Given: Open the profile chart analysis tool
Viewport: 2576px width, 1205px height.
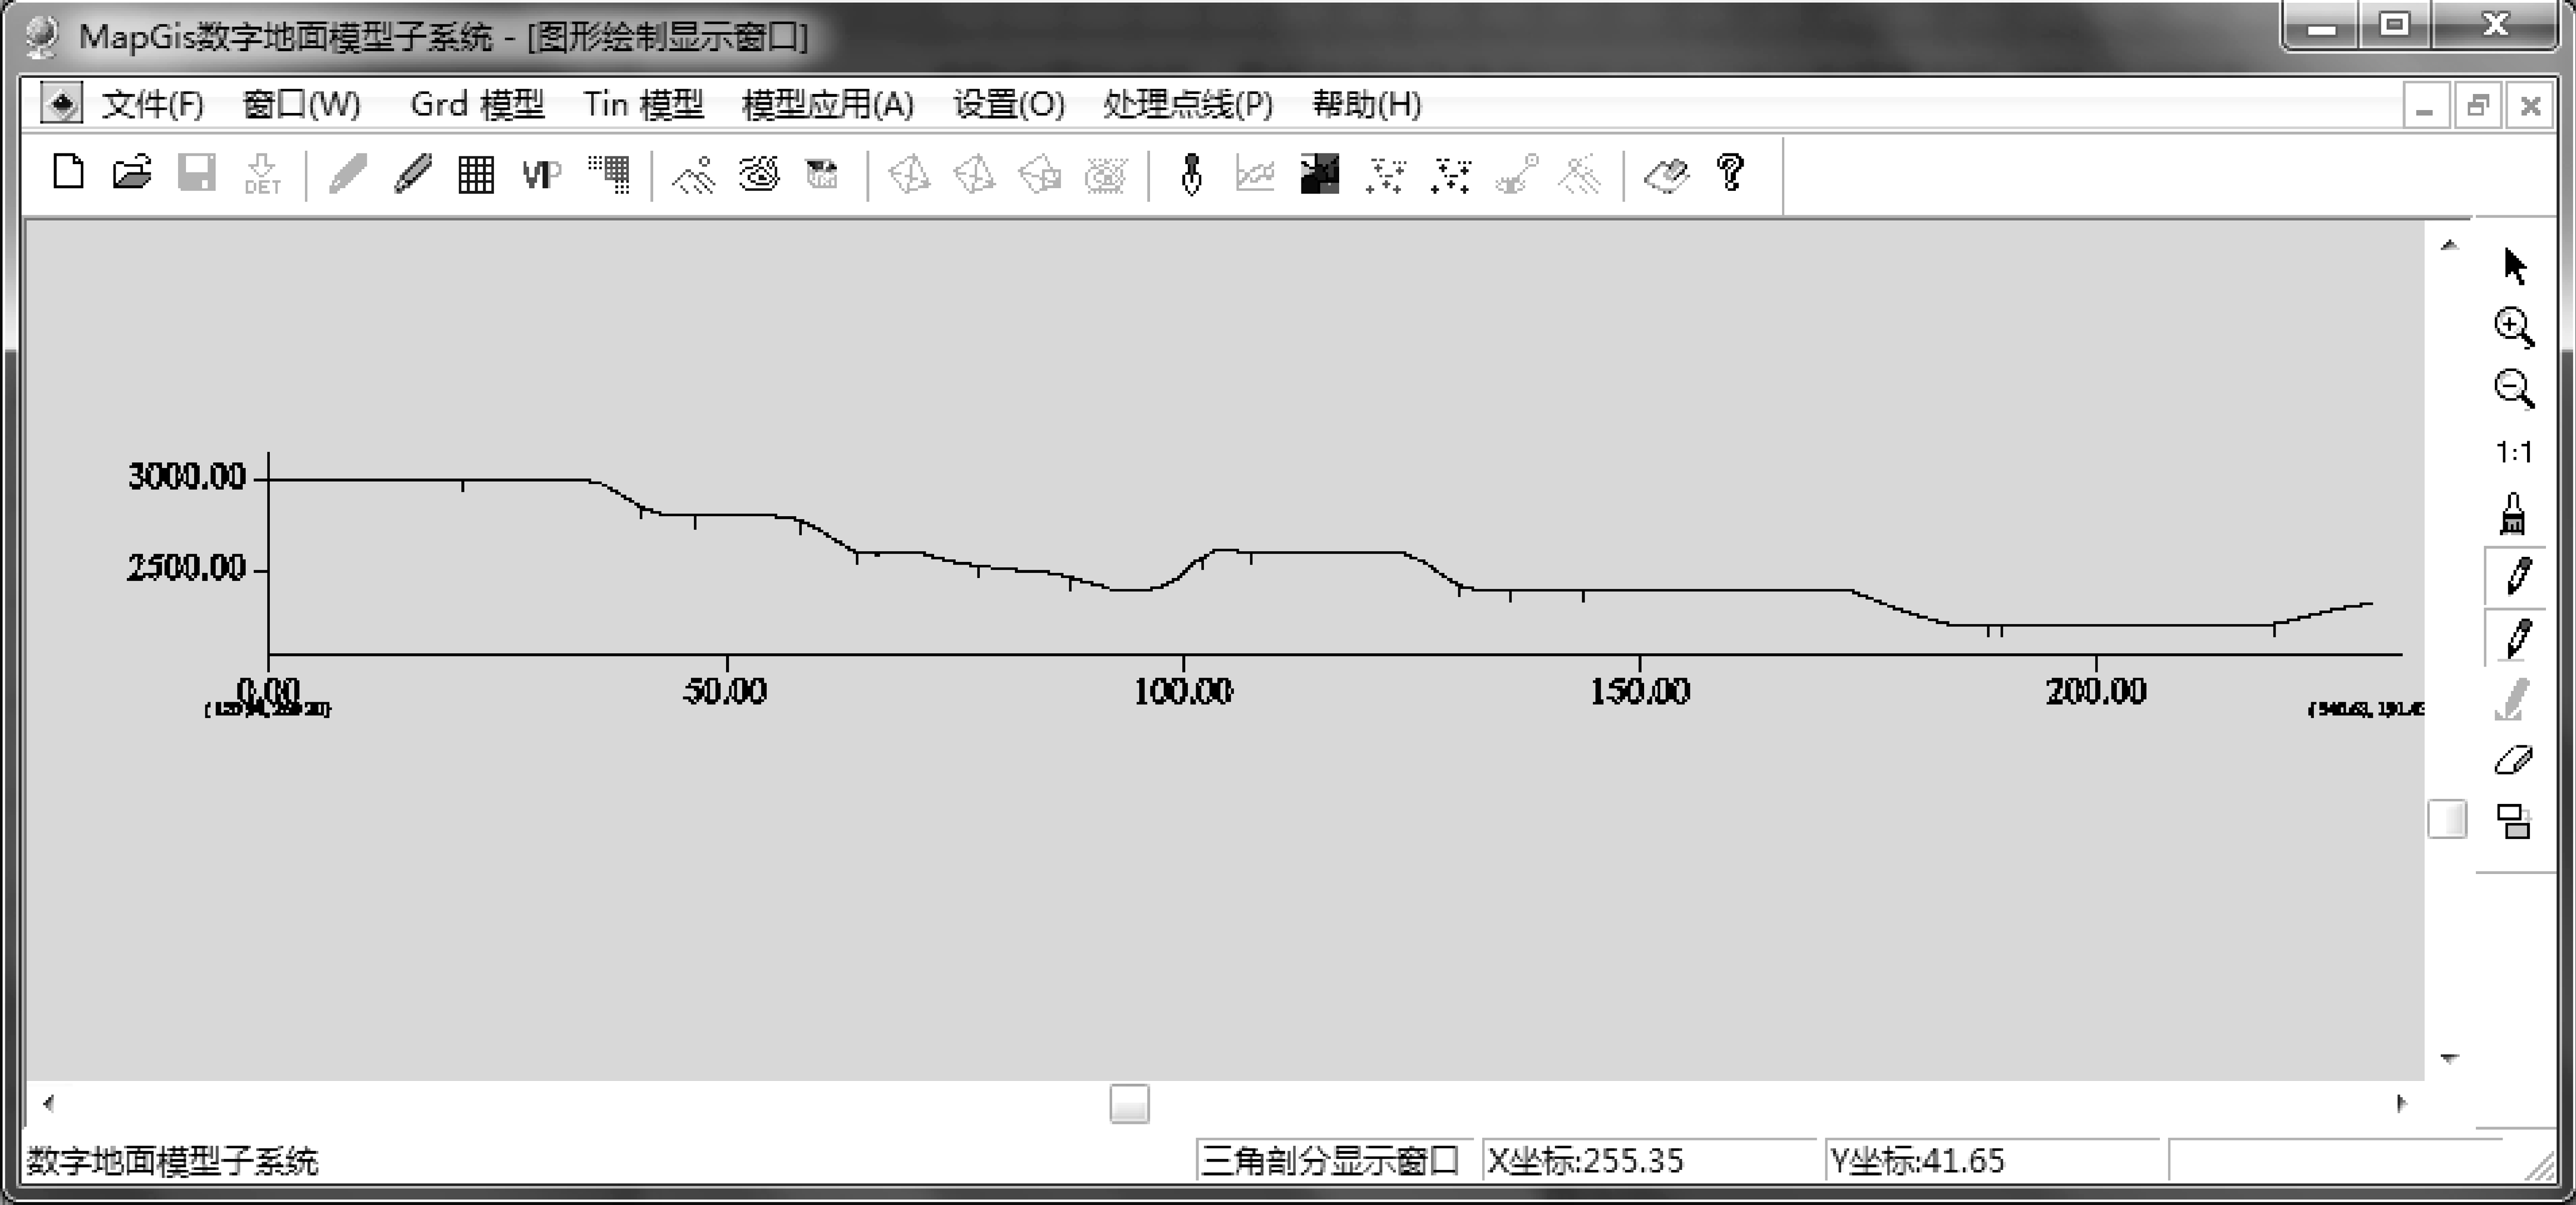Looking at the screenshot, I should pyautogui.click(x=1256, y=174).
